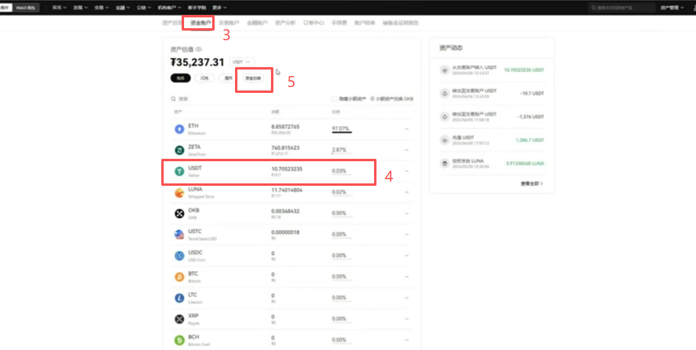Expand the 买币 menu in the top bar

[x=59, y=8]
